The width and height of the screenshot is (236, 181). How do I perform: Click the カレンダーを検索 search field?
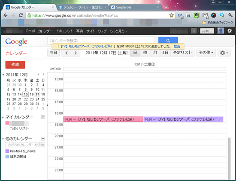(100, 41)
